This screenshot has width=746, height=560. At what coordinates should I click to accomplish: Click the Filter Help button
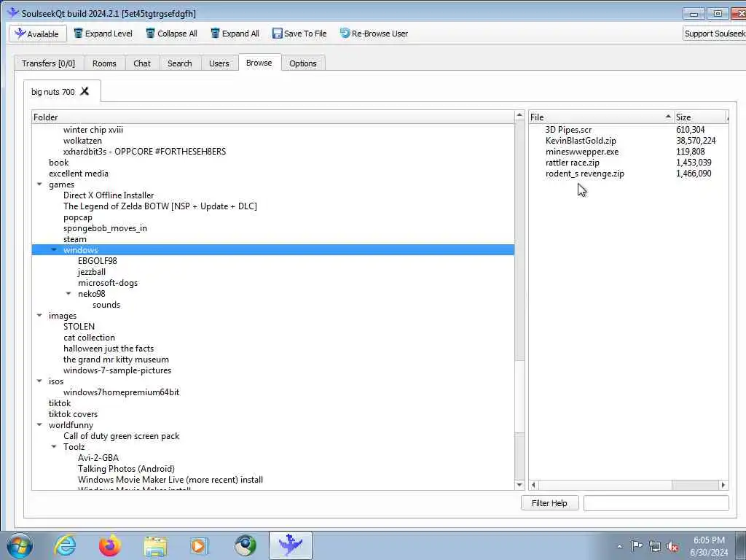[549, 503]
